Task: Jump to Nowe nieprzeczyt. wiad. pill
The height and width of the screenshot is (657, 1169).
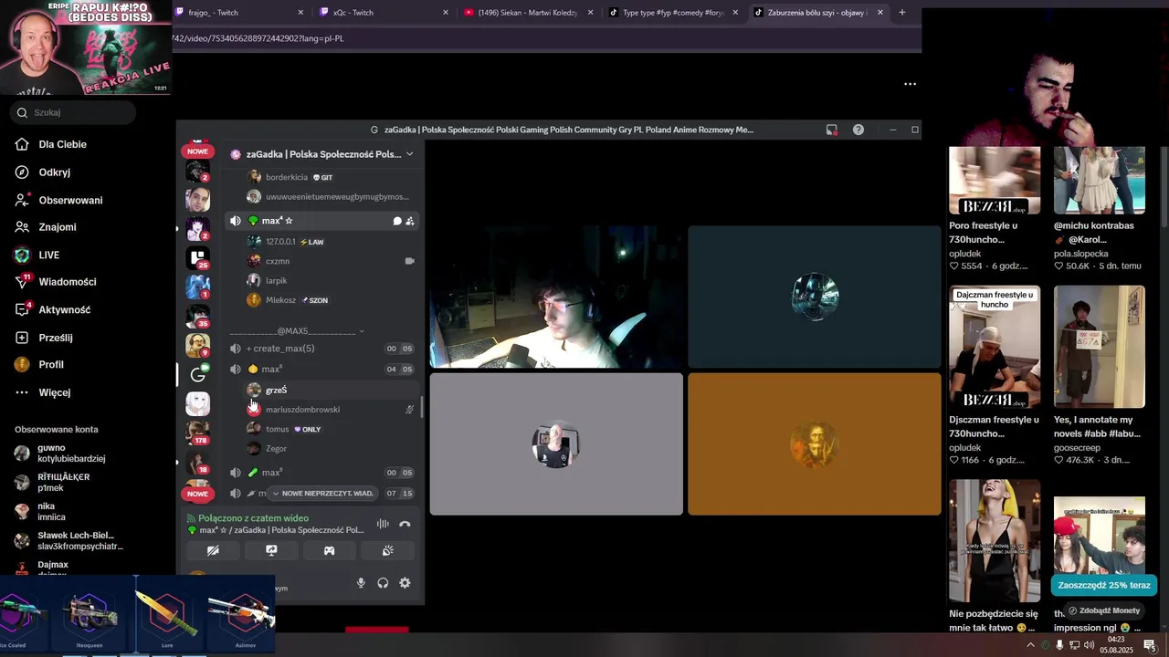Action: [x=323, y=494]
